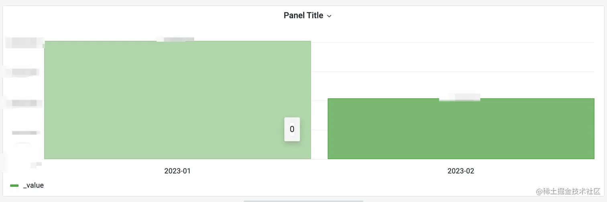607x202 pixels.
Task: Click the third blurred y-axis label from top
Action: pos(25,103)
